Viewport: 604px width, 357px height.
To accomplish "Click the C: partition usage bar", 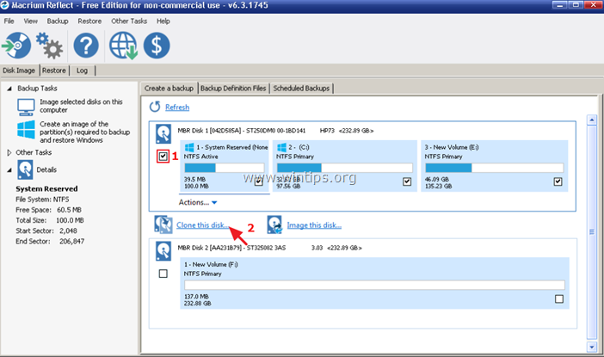I will [x=344, y=168].
